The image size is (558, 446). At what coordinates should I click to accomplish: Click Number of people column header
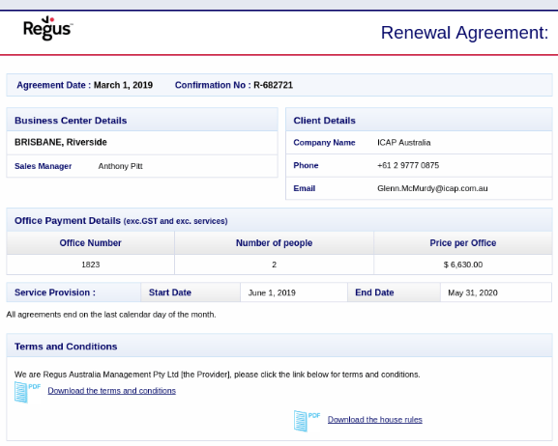(274, 242)
